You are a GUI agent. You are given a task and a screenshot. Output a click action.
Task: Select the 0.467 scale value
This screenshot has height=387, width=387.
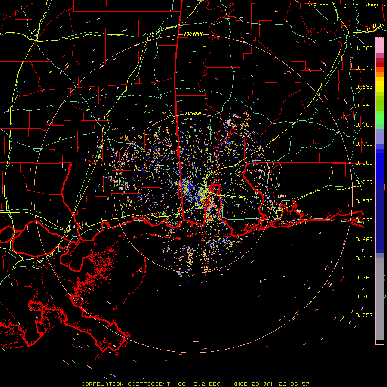point(364,240)
